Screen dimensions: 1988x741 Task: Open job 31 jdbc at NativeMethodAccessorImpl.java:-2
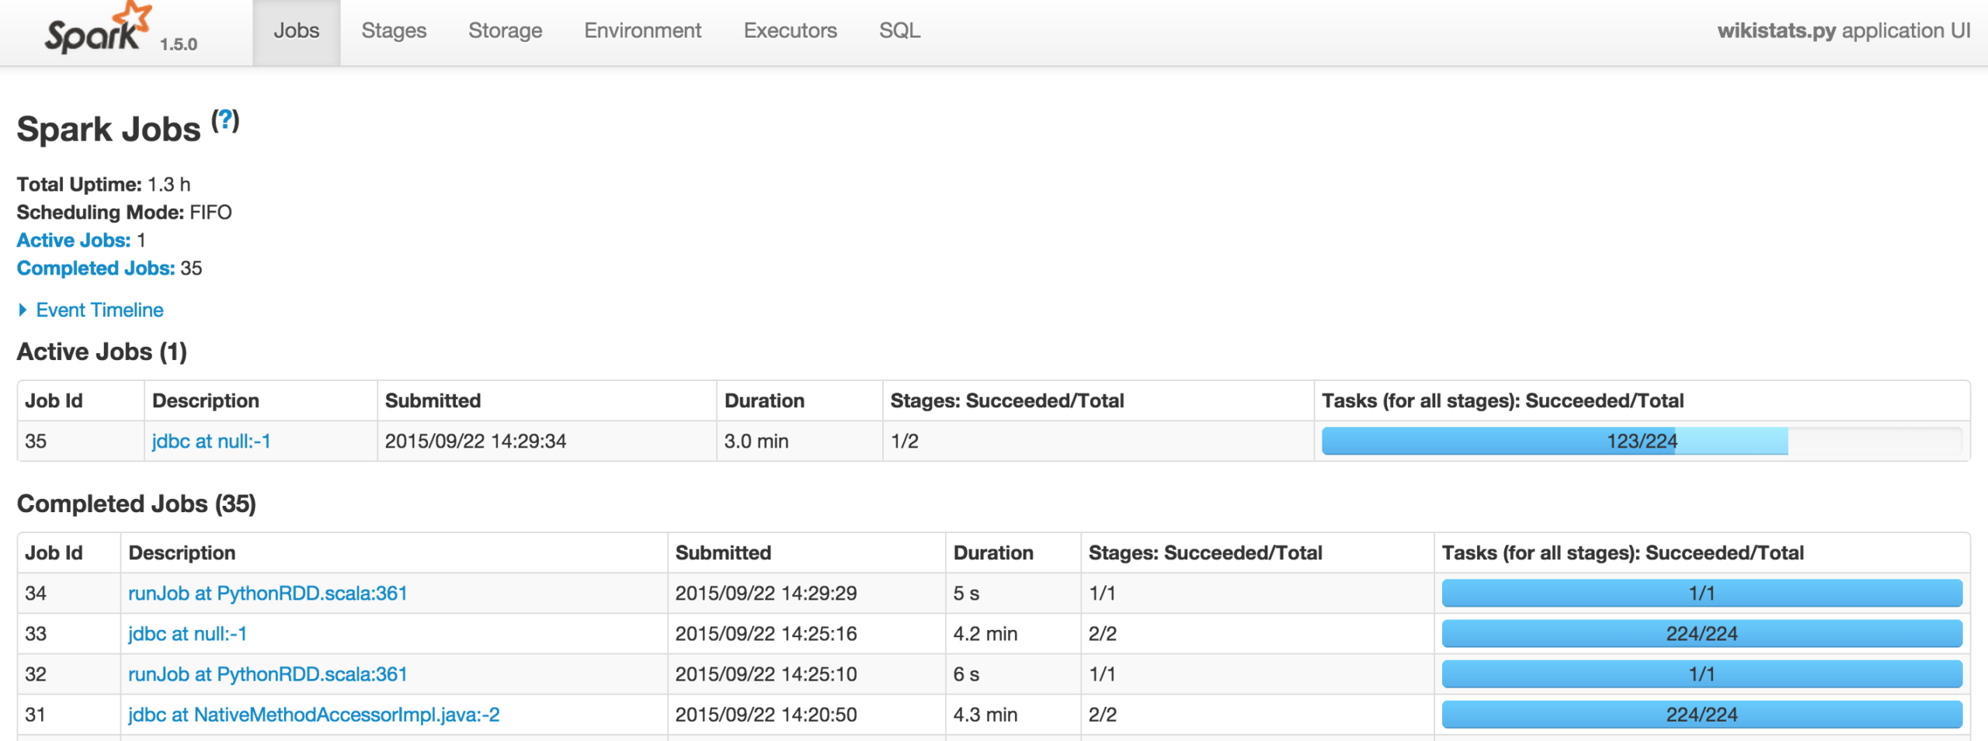click(x=314, y=715)
